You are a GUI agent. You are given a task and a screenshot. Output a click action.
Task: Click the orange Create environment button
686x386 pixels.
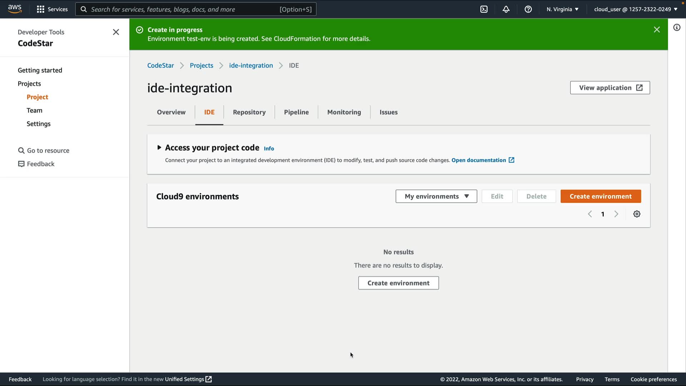click(601, 196)
